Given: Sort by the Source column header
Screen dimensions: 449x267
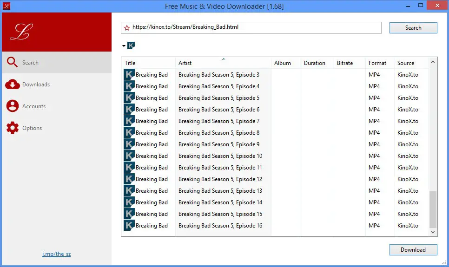Looking at the screenshot, I should click(411, 63).
